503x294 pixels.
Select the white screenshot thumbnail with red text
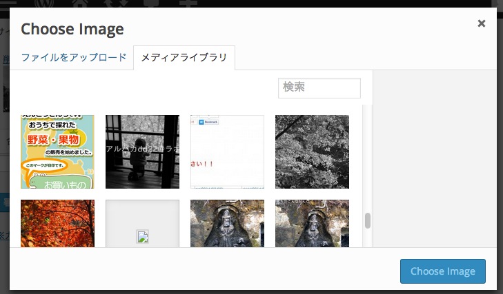[227, 151]
